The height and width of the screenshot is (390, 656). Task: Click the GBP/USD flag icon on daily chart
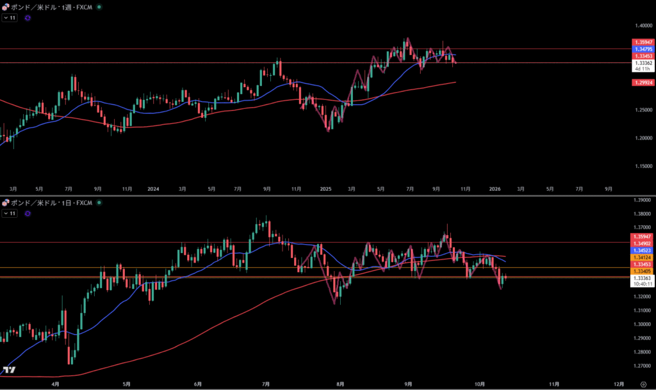click(x=6, y=203)
